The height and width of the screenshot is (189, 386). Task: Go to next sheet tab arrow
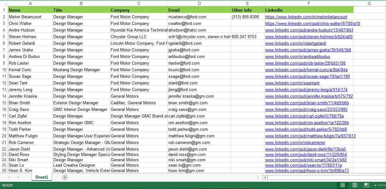[x=18, y=177]
